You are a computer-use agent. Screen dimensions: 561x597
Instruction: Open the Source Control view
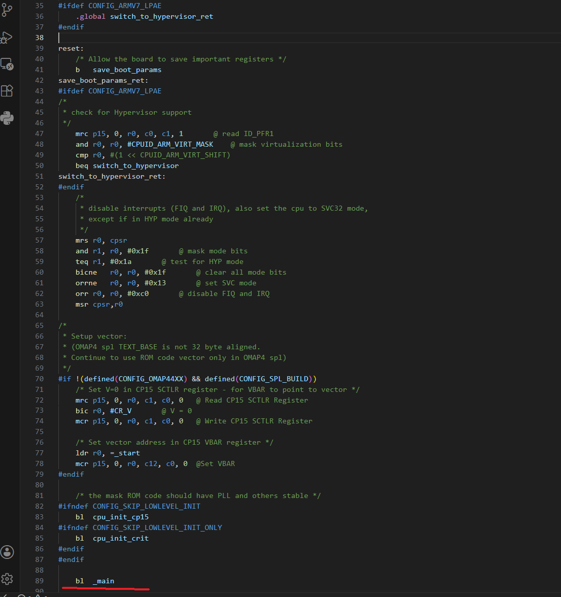[x=7, y=10]
